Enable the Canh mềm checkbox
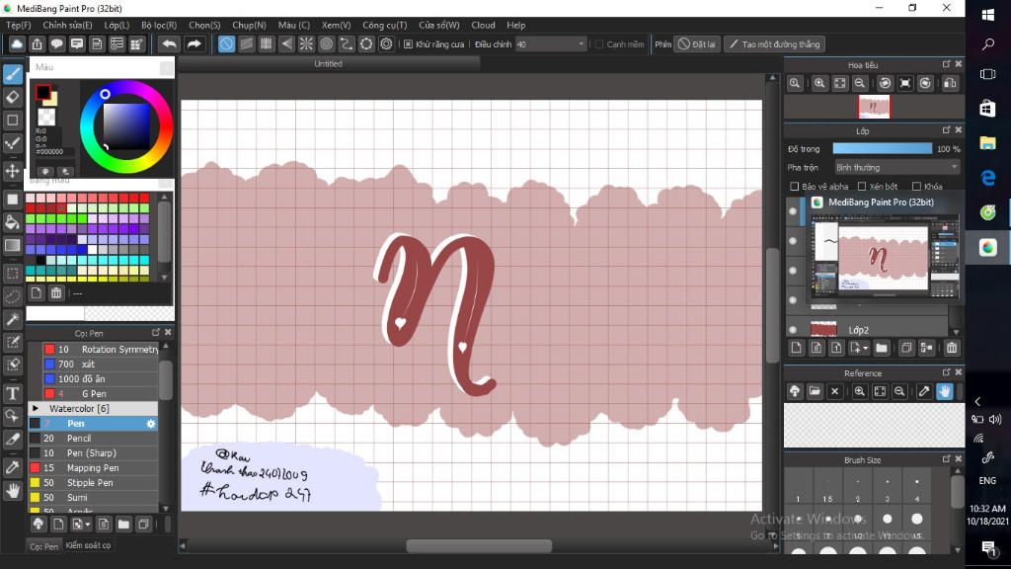Viewport: 1011px width, 569px height. 599,43
